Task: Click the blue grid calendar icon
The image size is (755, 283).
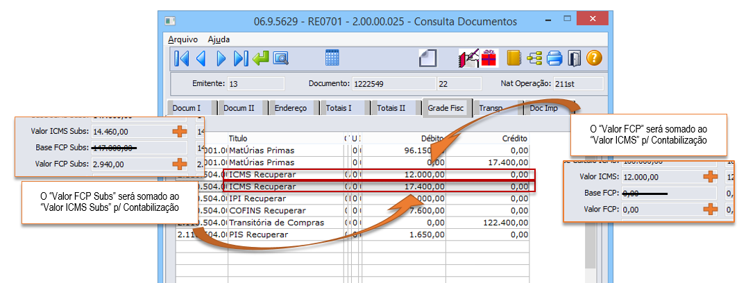Action: coord(332,58)
